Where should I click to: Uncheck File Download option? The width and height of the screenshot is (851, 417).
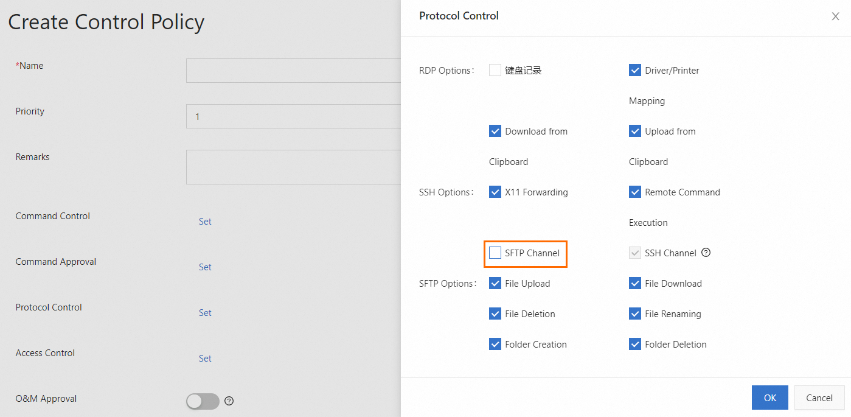click(x=635, y=283)
